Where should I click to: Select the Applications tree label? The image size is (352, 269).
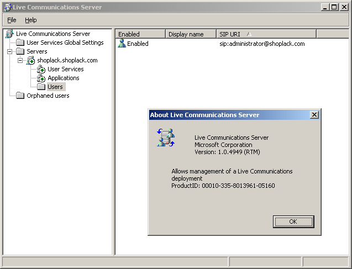click(64, 78)
